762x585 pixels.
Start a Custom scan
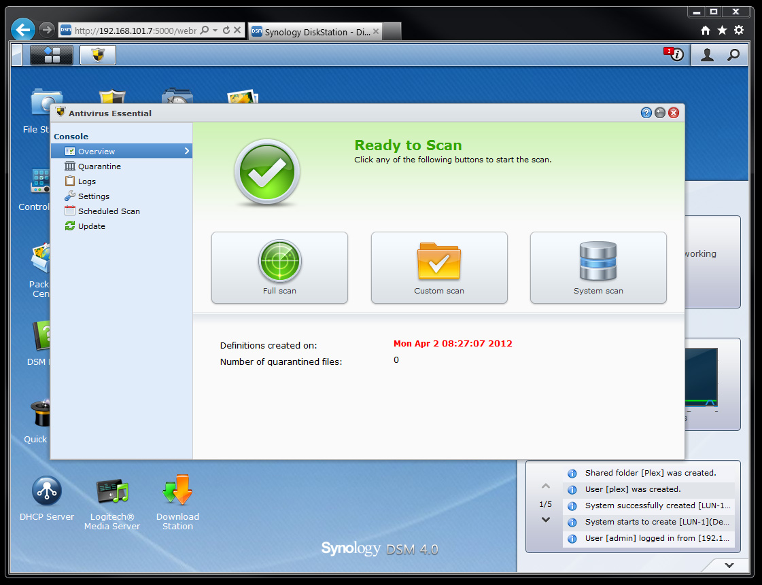pyautogui.click(x=439, y=268)
